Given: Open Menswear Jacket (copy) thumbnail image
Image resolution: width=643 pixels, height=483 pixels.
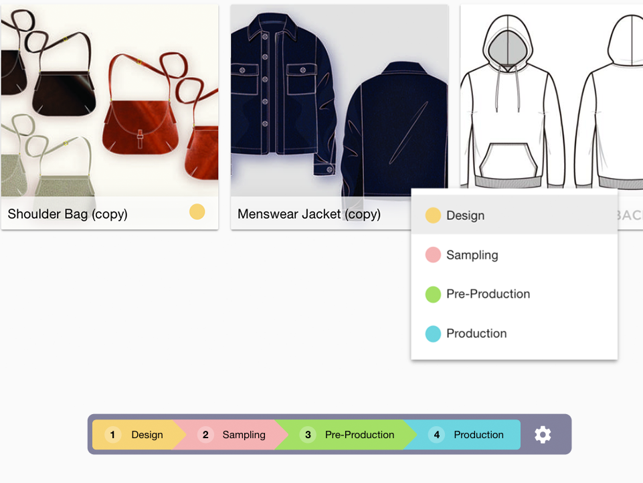Looking at the screenshot, I should (x=339, y=100).
